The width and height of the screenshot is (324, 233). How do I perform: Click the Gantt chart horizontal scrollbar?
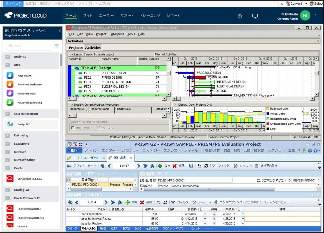pos(243,99)
